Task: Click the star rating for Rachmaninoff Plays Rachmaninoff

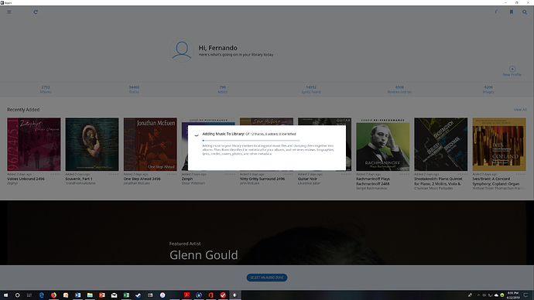Action: (405, 174)
